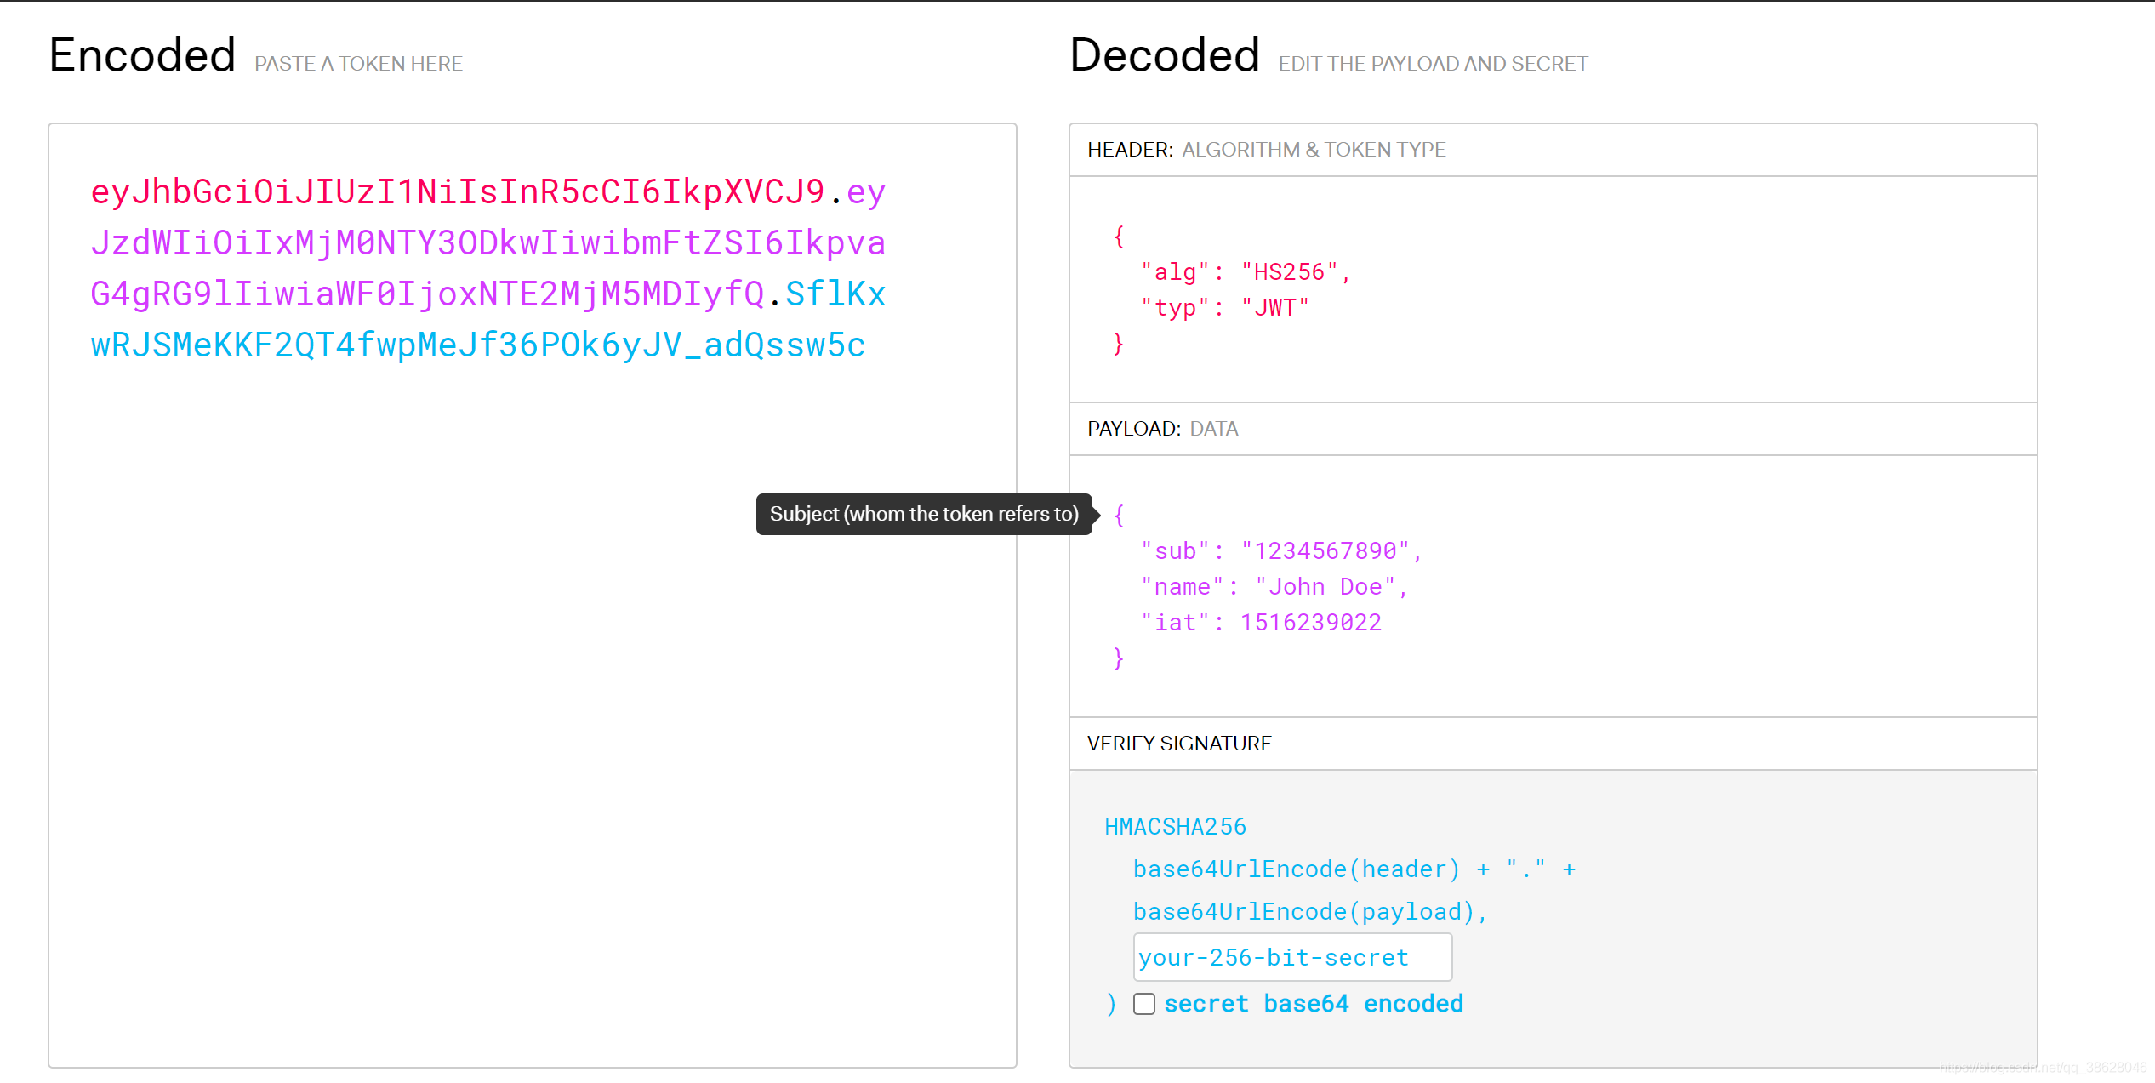Screen dimensions: 2155x1083
Task: Click the HMACSHA256 algorithm label
Action: (1174, 824)
